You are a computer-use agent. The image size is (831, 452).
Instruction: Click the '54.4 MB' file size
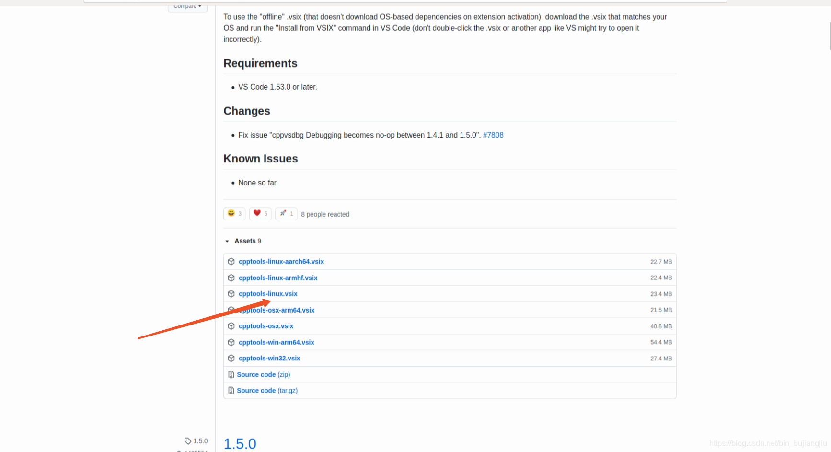pos(661,342)
